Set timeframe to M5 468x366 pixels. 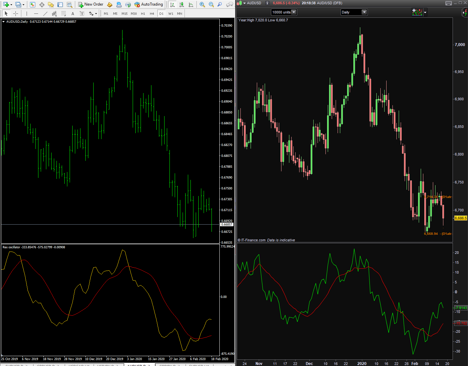pos(115,13)
